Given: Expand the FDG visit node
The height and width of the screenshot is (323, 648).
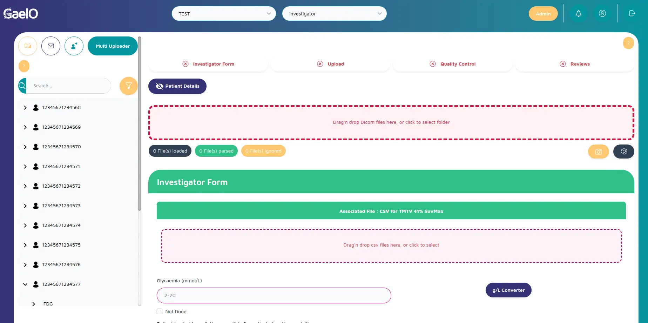Looking at the screenshot, I should [x=34, y=304].
